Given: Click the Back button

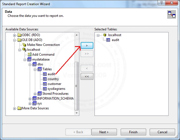Looking at the screenshot, I should pyautogui.click(x=78, y=132).
